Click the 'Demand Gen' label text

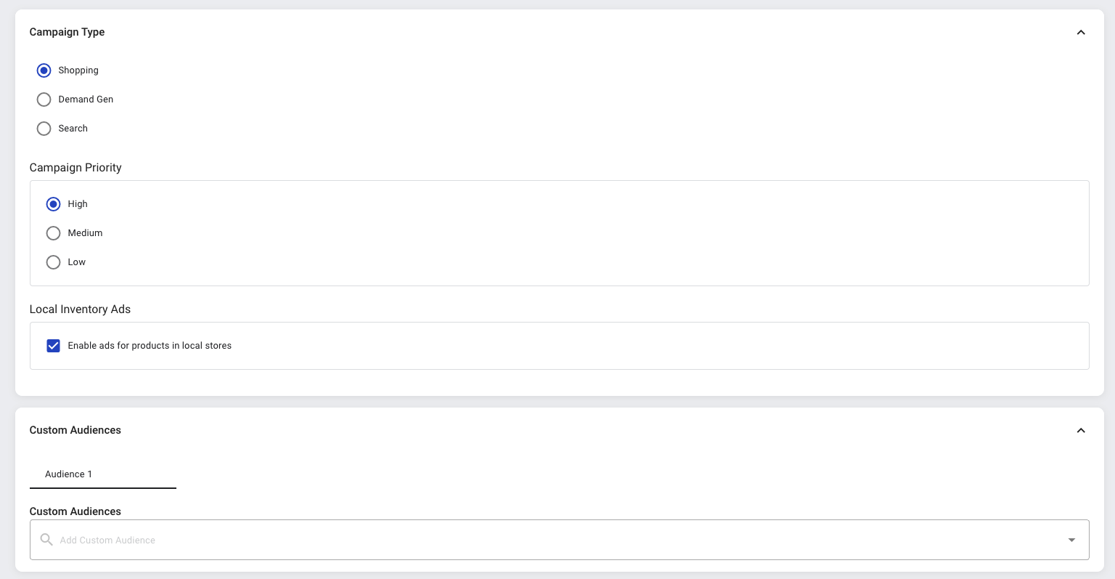[86, 100]
